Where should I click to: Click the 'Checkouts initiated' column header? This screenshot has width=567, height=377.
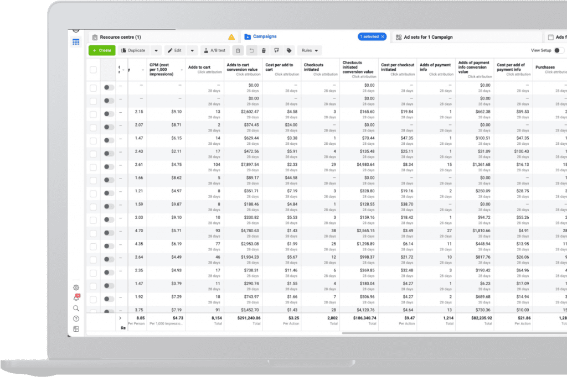point(321,69)
